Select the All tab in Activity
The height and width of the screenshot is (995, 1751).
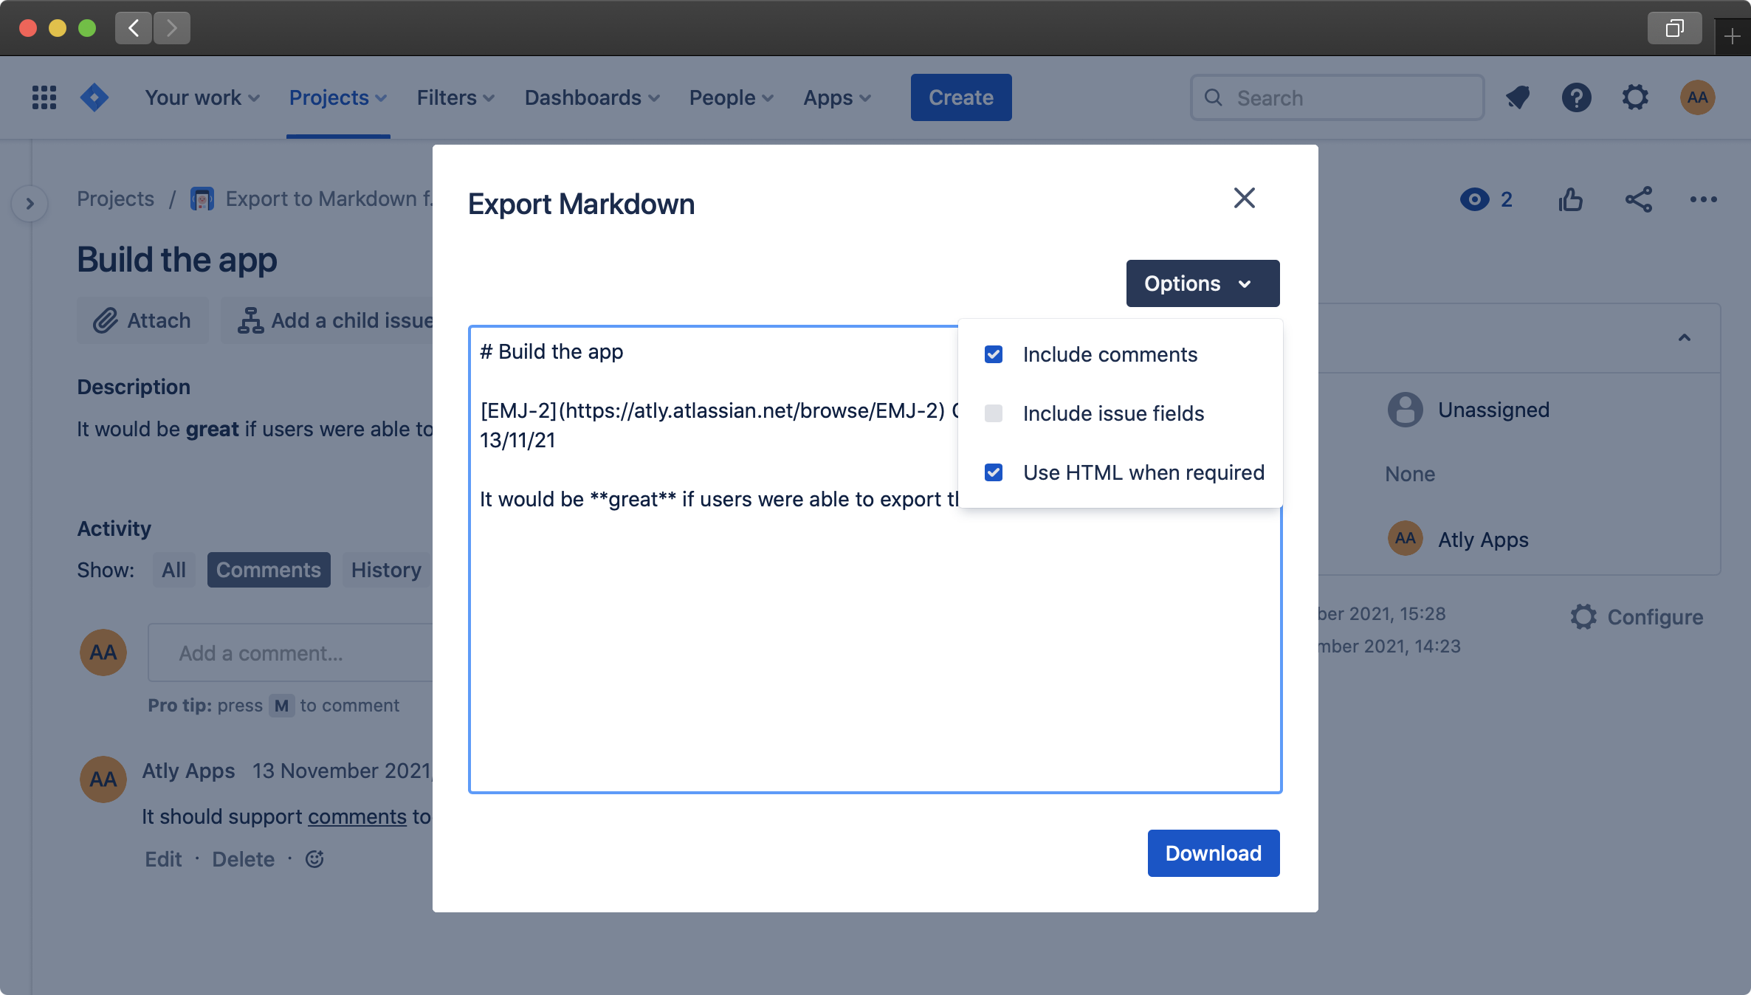coord(174,569)
